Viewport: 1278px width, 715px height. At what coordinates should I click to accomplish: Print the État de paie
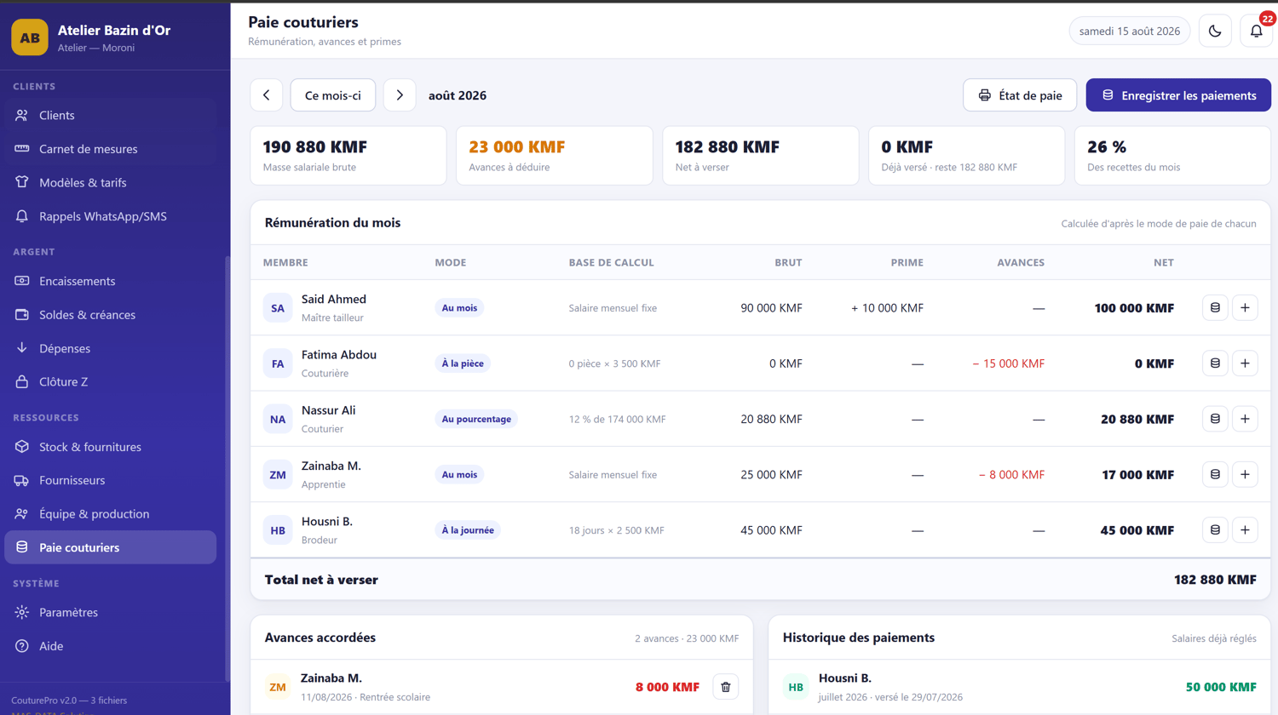click(x=1020, y=95)
